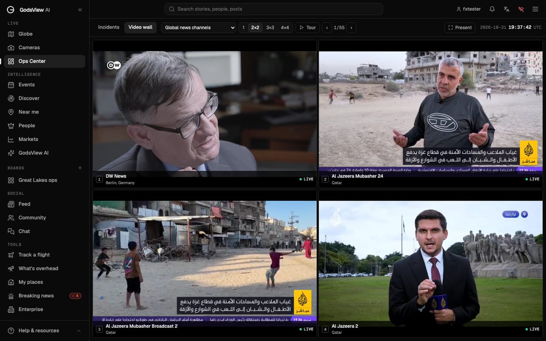This screenshot has width=546, height=341.
Task: Open the People section
Action: (44, 125)
